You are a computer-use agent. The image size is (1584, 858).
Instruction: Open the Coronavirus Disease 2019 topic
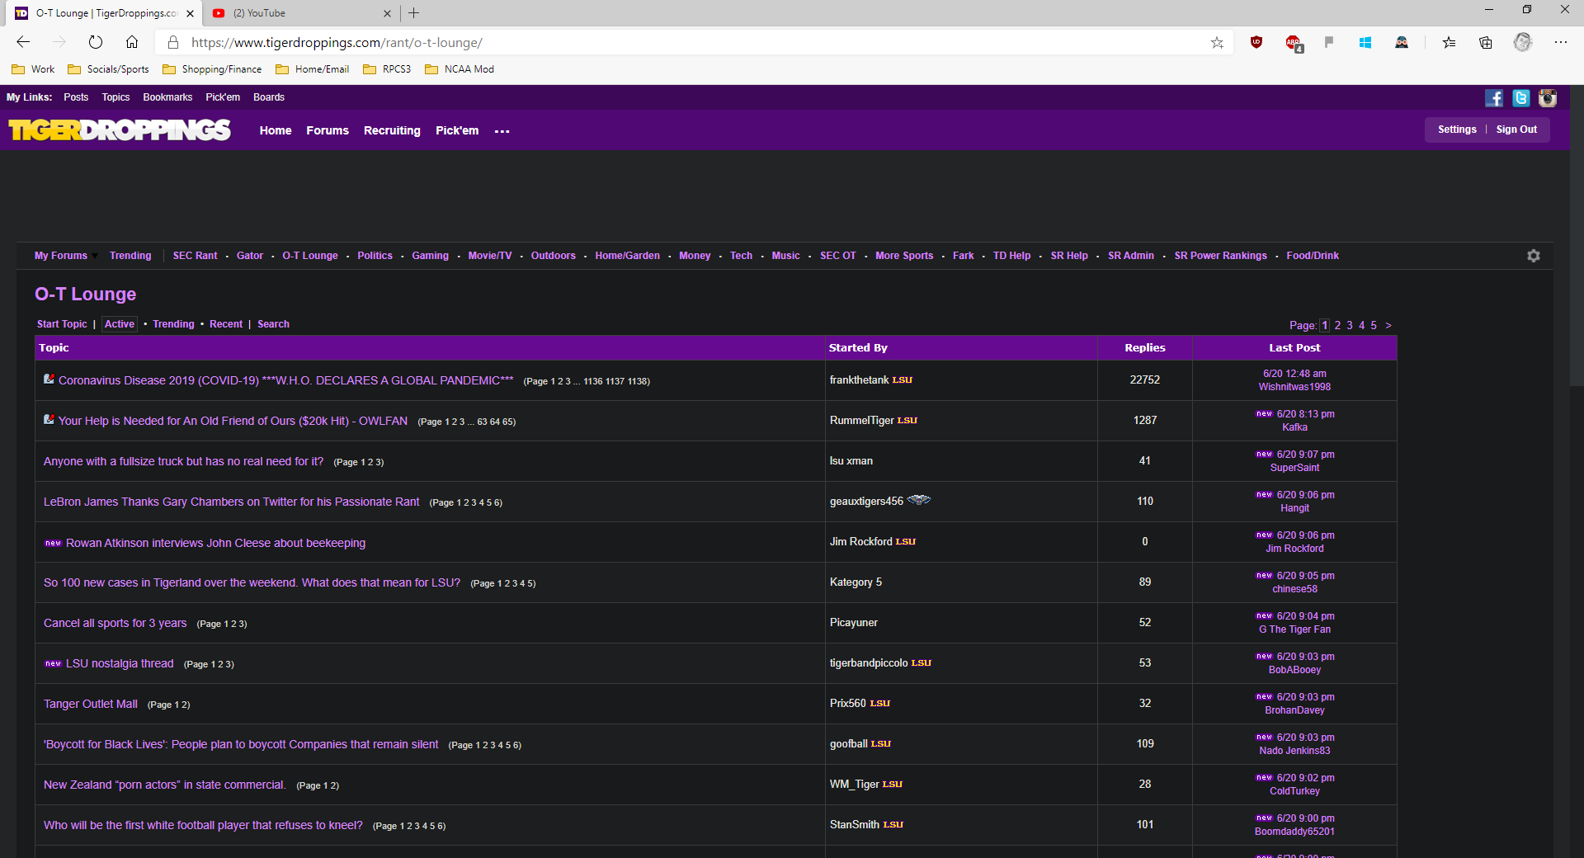pos(285,380)
